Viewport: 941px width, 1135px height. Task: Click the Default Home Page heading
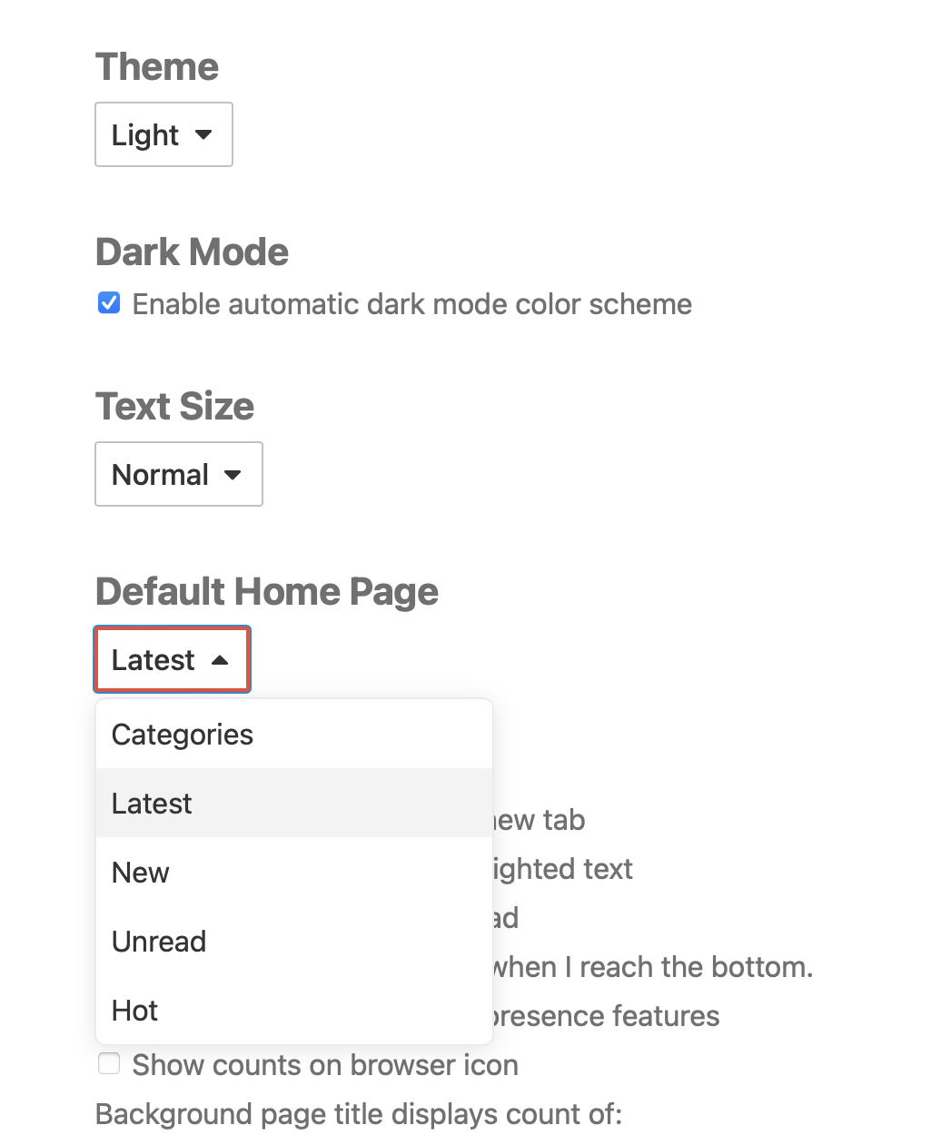[267, 592]
